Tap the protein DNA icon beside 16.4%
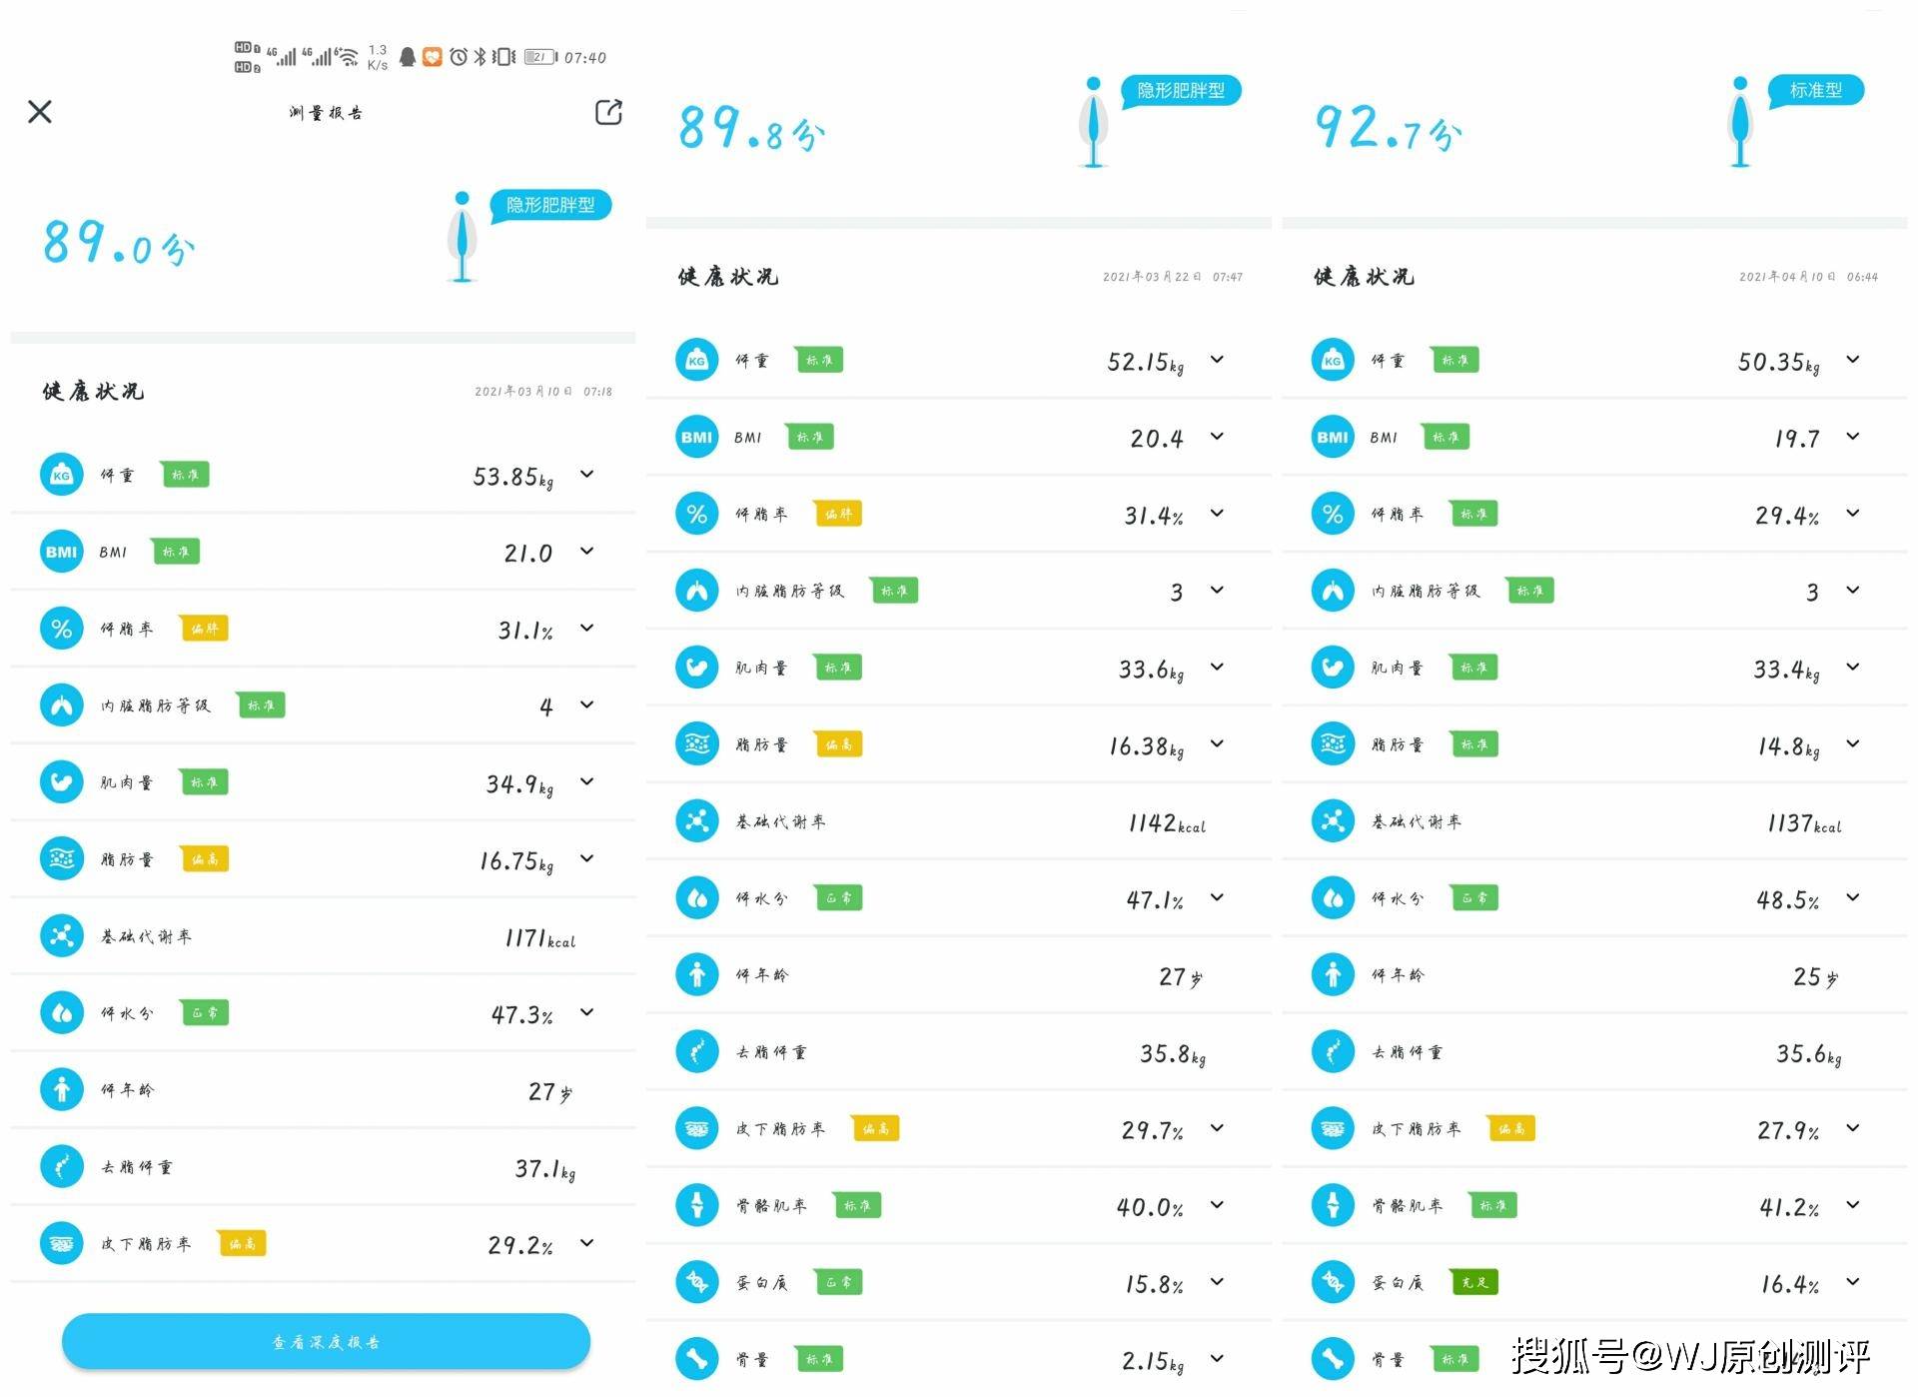This screenshot has width=1918, height=1397. pyautogui.click(x=1332, y=1282)
